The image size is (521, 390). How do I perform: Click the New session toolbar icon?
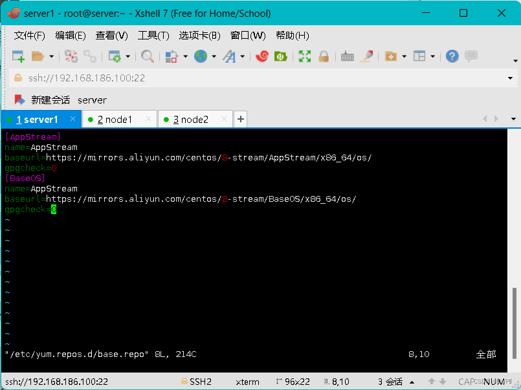tap(18, 56)
